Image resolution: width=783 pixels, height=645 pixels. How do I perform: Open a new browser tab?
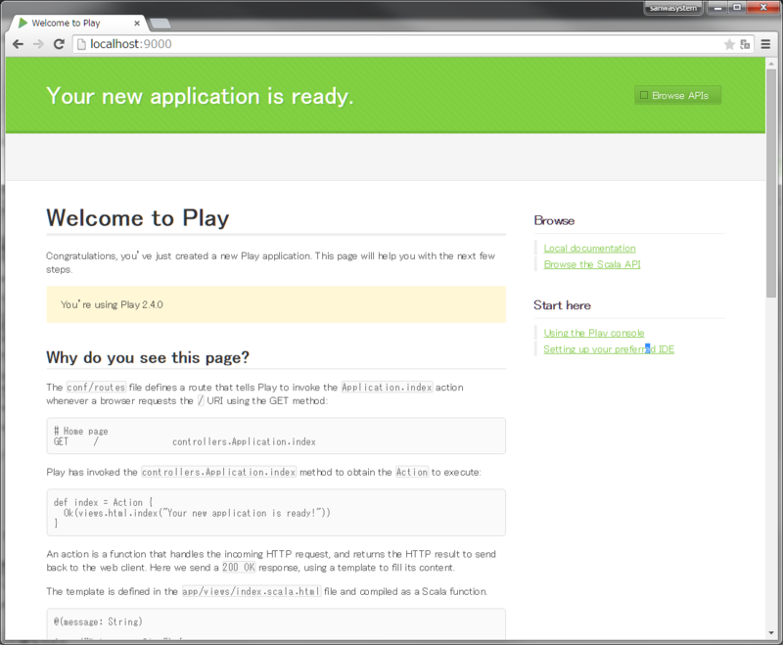[x=160, y=23]
